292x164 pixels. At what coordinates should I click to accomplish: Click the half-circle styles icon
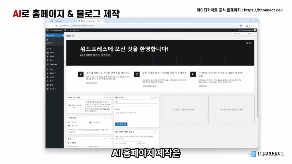[193, 74]
